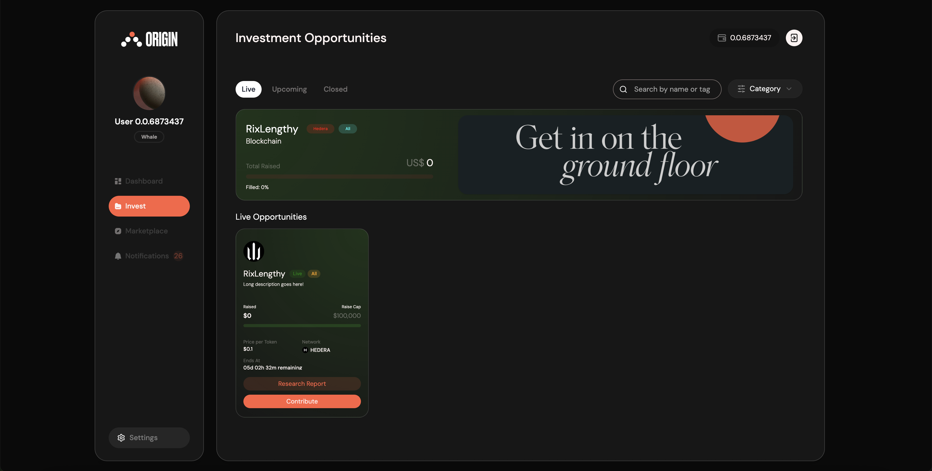932x471 pixels.
Task: Click the Origin logo in sidebar
Action: click(149, 39)
